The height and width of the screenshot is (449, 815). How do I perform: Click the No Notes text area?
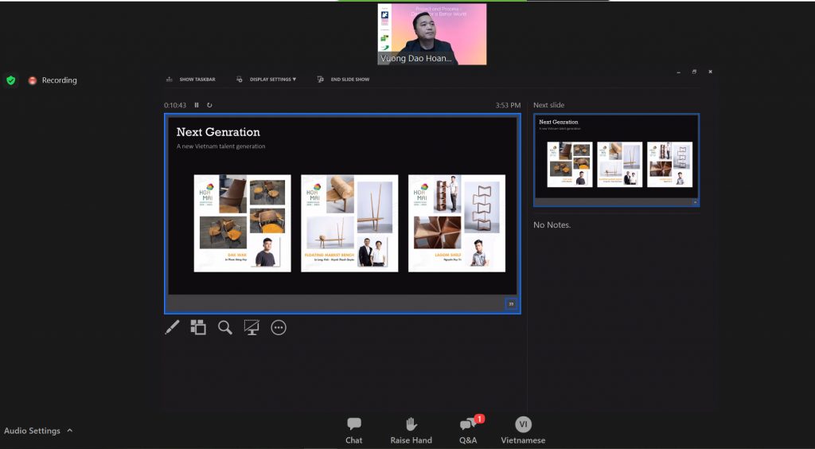552,225
